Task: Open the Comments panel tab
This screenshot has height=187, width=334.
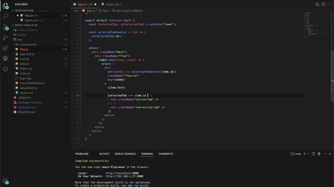Action: point(166,154)
